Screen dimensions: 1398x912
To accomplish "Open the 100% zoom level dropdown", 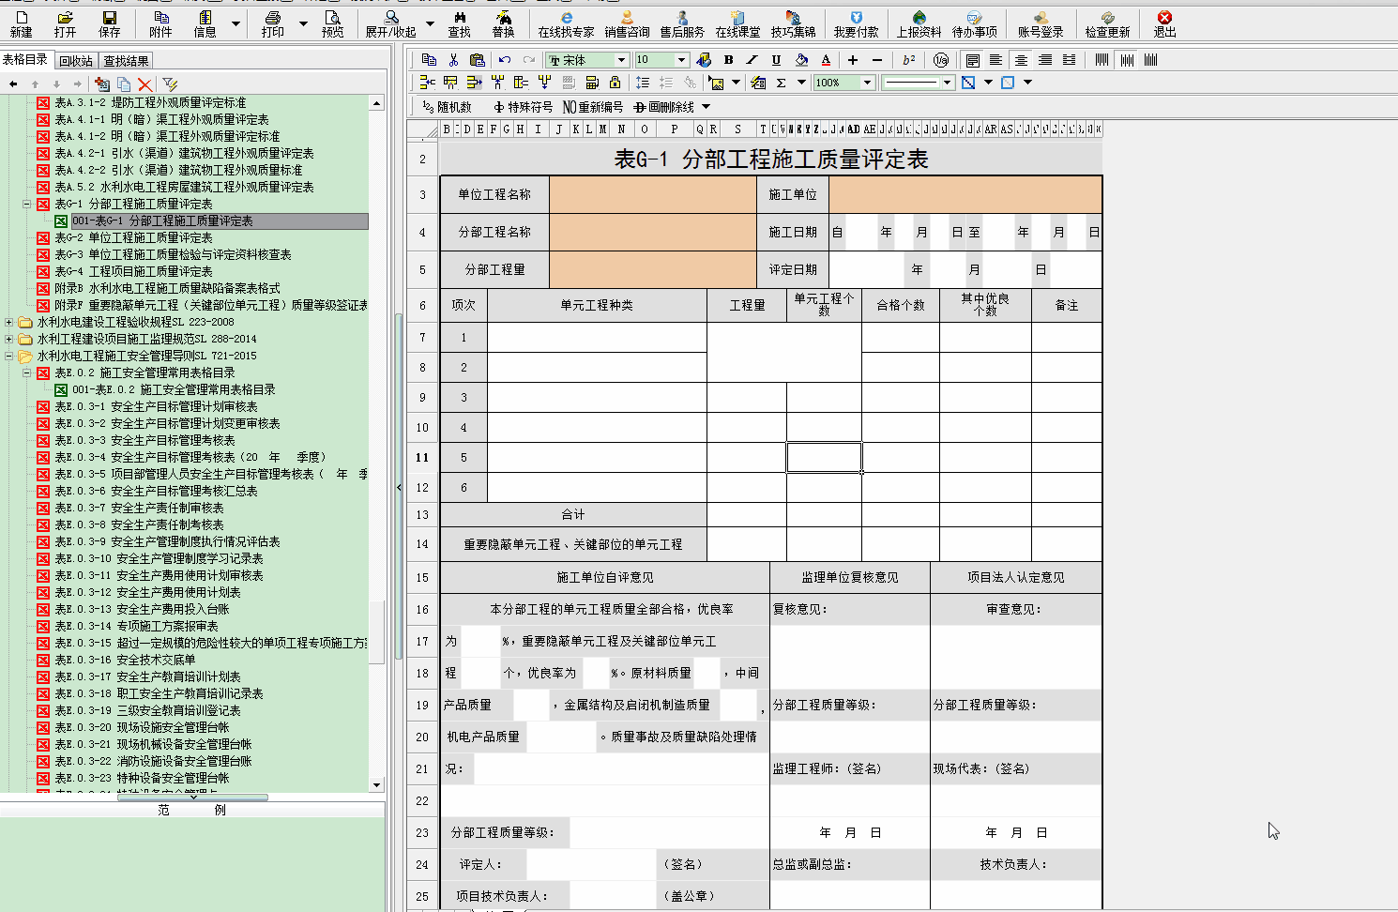I will [867, 83].
